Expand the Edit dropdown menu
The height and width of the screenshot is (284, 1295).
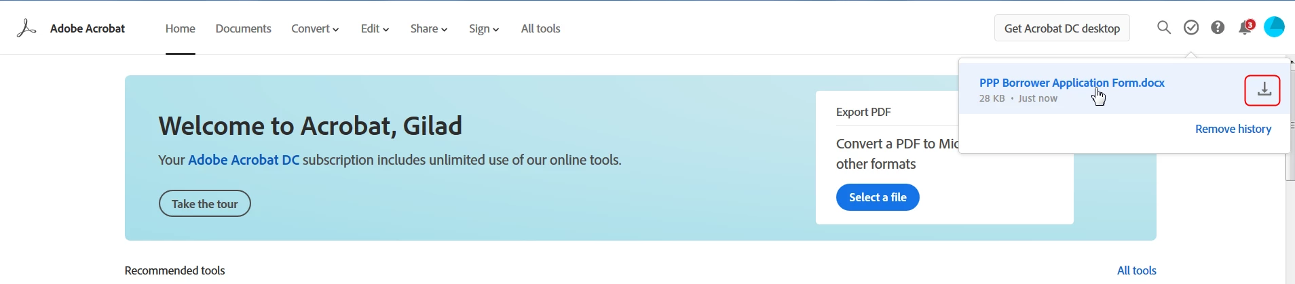coord(375,28)
